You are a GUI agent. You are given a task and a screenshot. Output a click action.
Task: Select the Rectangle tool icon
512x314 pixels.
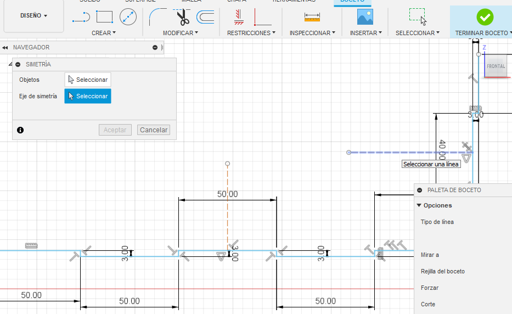pyautogui.click(x=104, y=17)
